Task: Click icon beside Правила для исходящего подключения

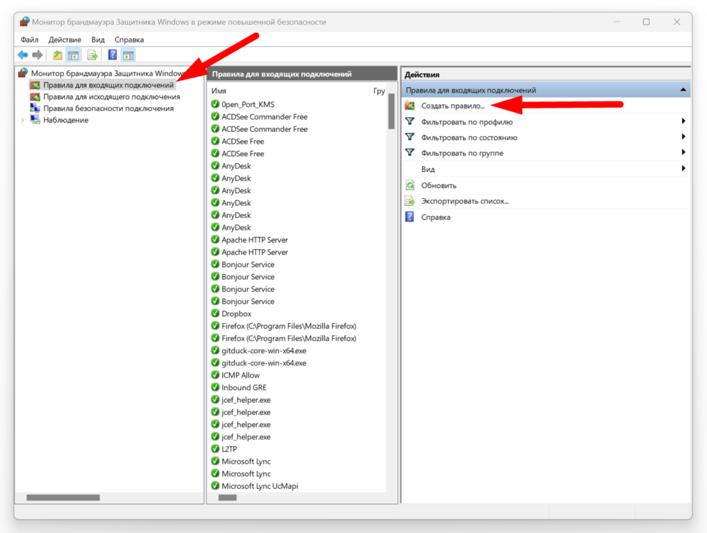Action: coord(35,97)
